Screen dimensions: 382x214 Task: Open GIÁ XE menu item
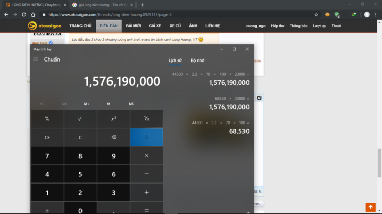tap(155, 26)
